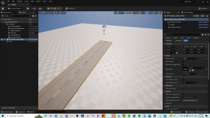Click the save level icon in toolbar
210x118 pixels.
coord(3,9)
